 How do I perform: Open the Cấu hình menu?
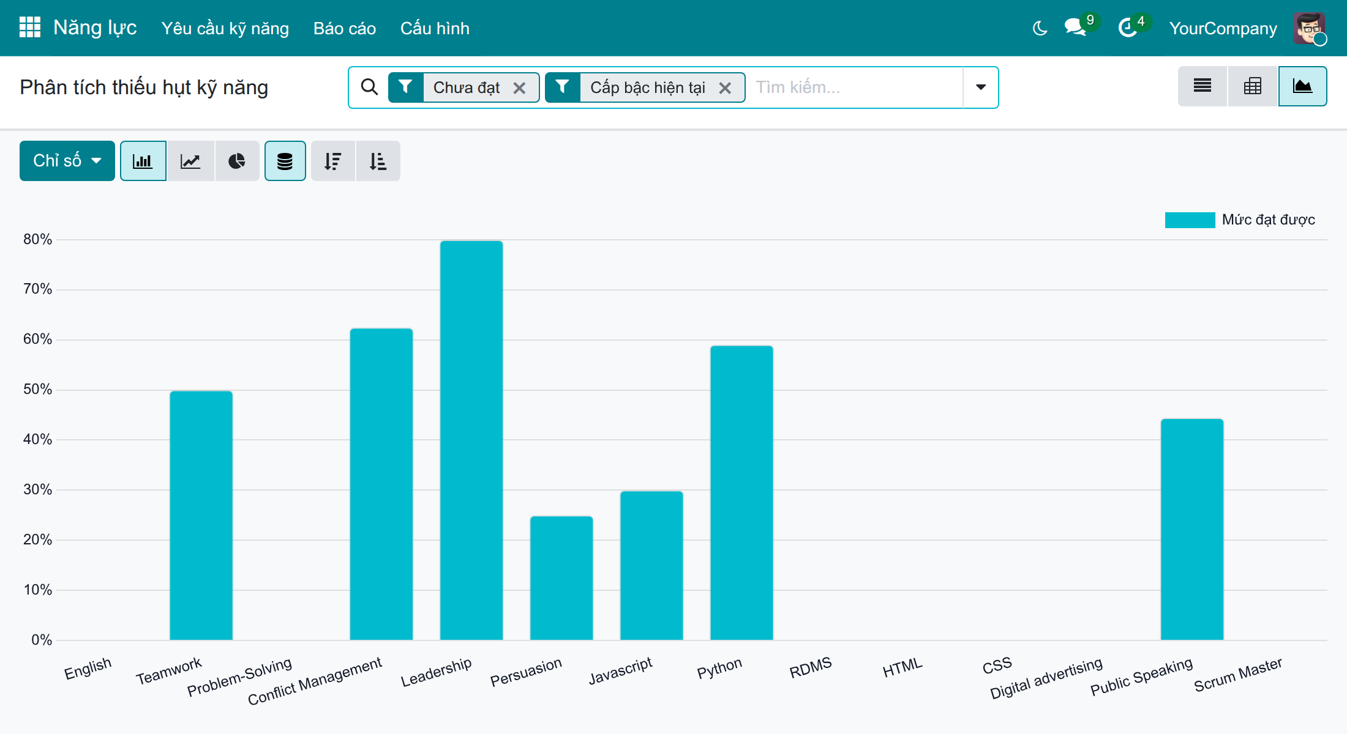(435, 28)
